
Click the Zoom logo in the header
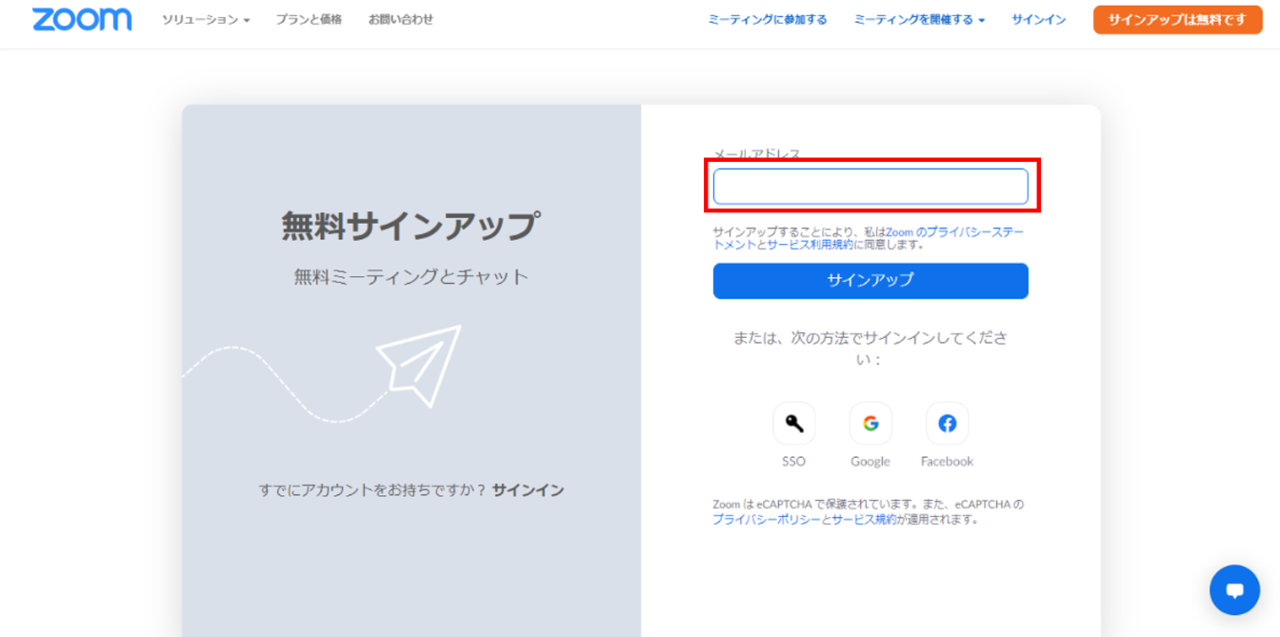point(82,19)
